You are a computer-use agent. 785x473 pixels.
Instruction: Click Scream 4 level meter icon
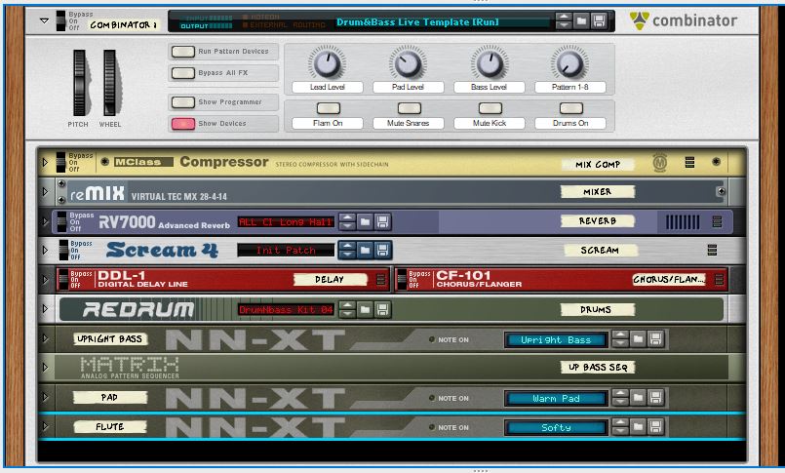712,250
